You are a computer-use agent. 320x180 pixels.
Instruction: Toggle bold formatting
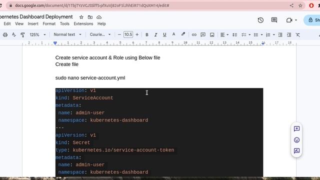[146, 34]
